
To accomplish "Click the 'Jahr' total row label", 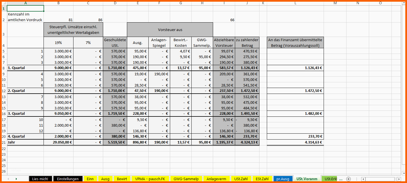I will (25, 142).
